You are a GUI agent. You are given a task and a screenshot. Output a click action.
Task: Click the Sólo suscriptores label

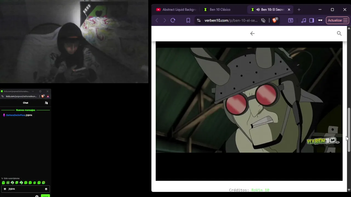[12, 178]
